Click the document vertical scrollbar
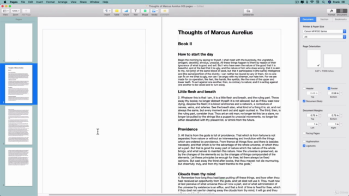 point(298,59)
